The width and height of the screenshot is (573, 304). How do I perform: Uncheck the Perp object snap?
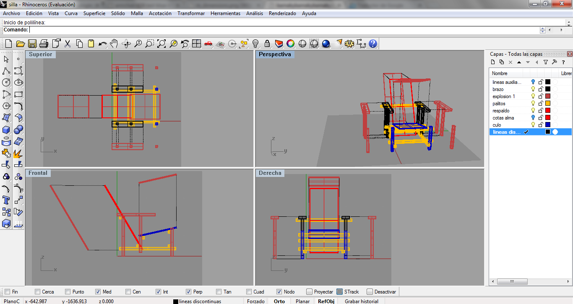pyautogui.click(x=189, y=292)
